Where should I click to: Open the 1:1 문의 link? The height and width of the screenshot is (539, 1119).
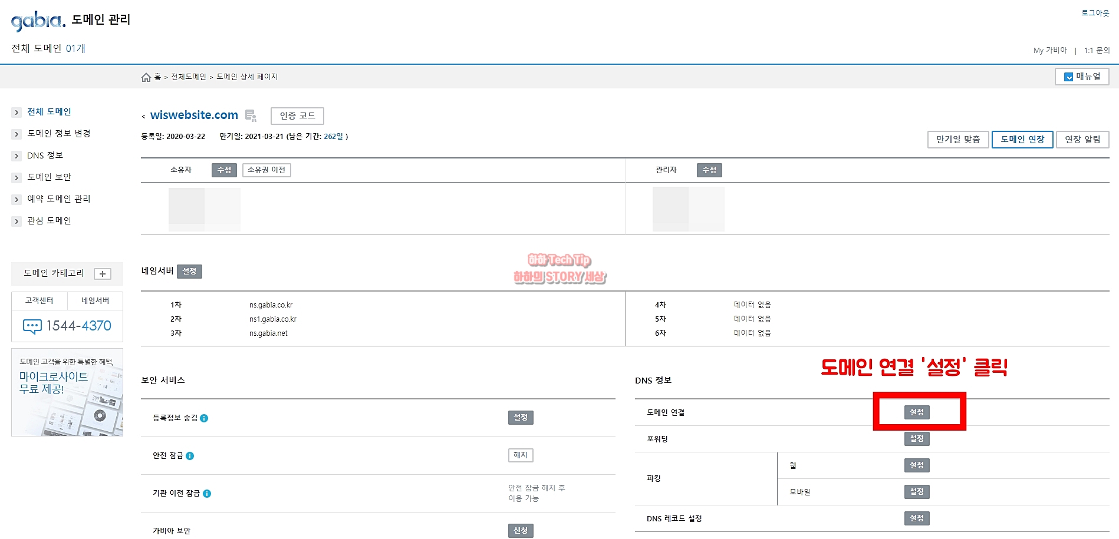[x=1097, y=51]
